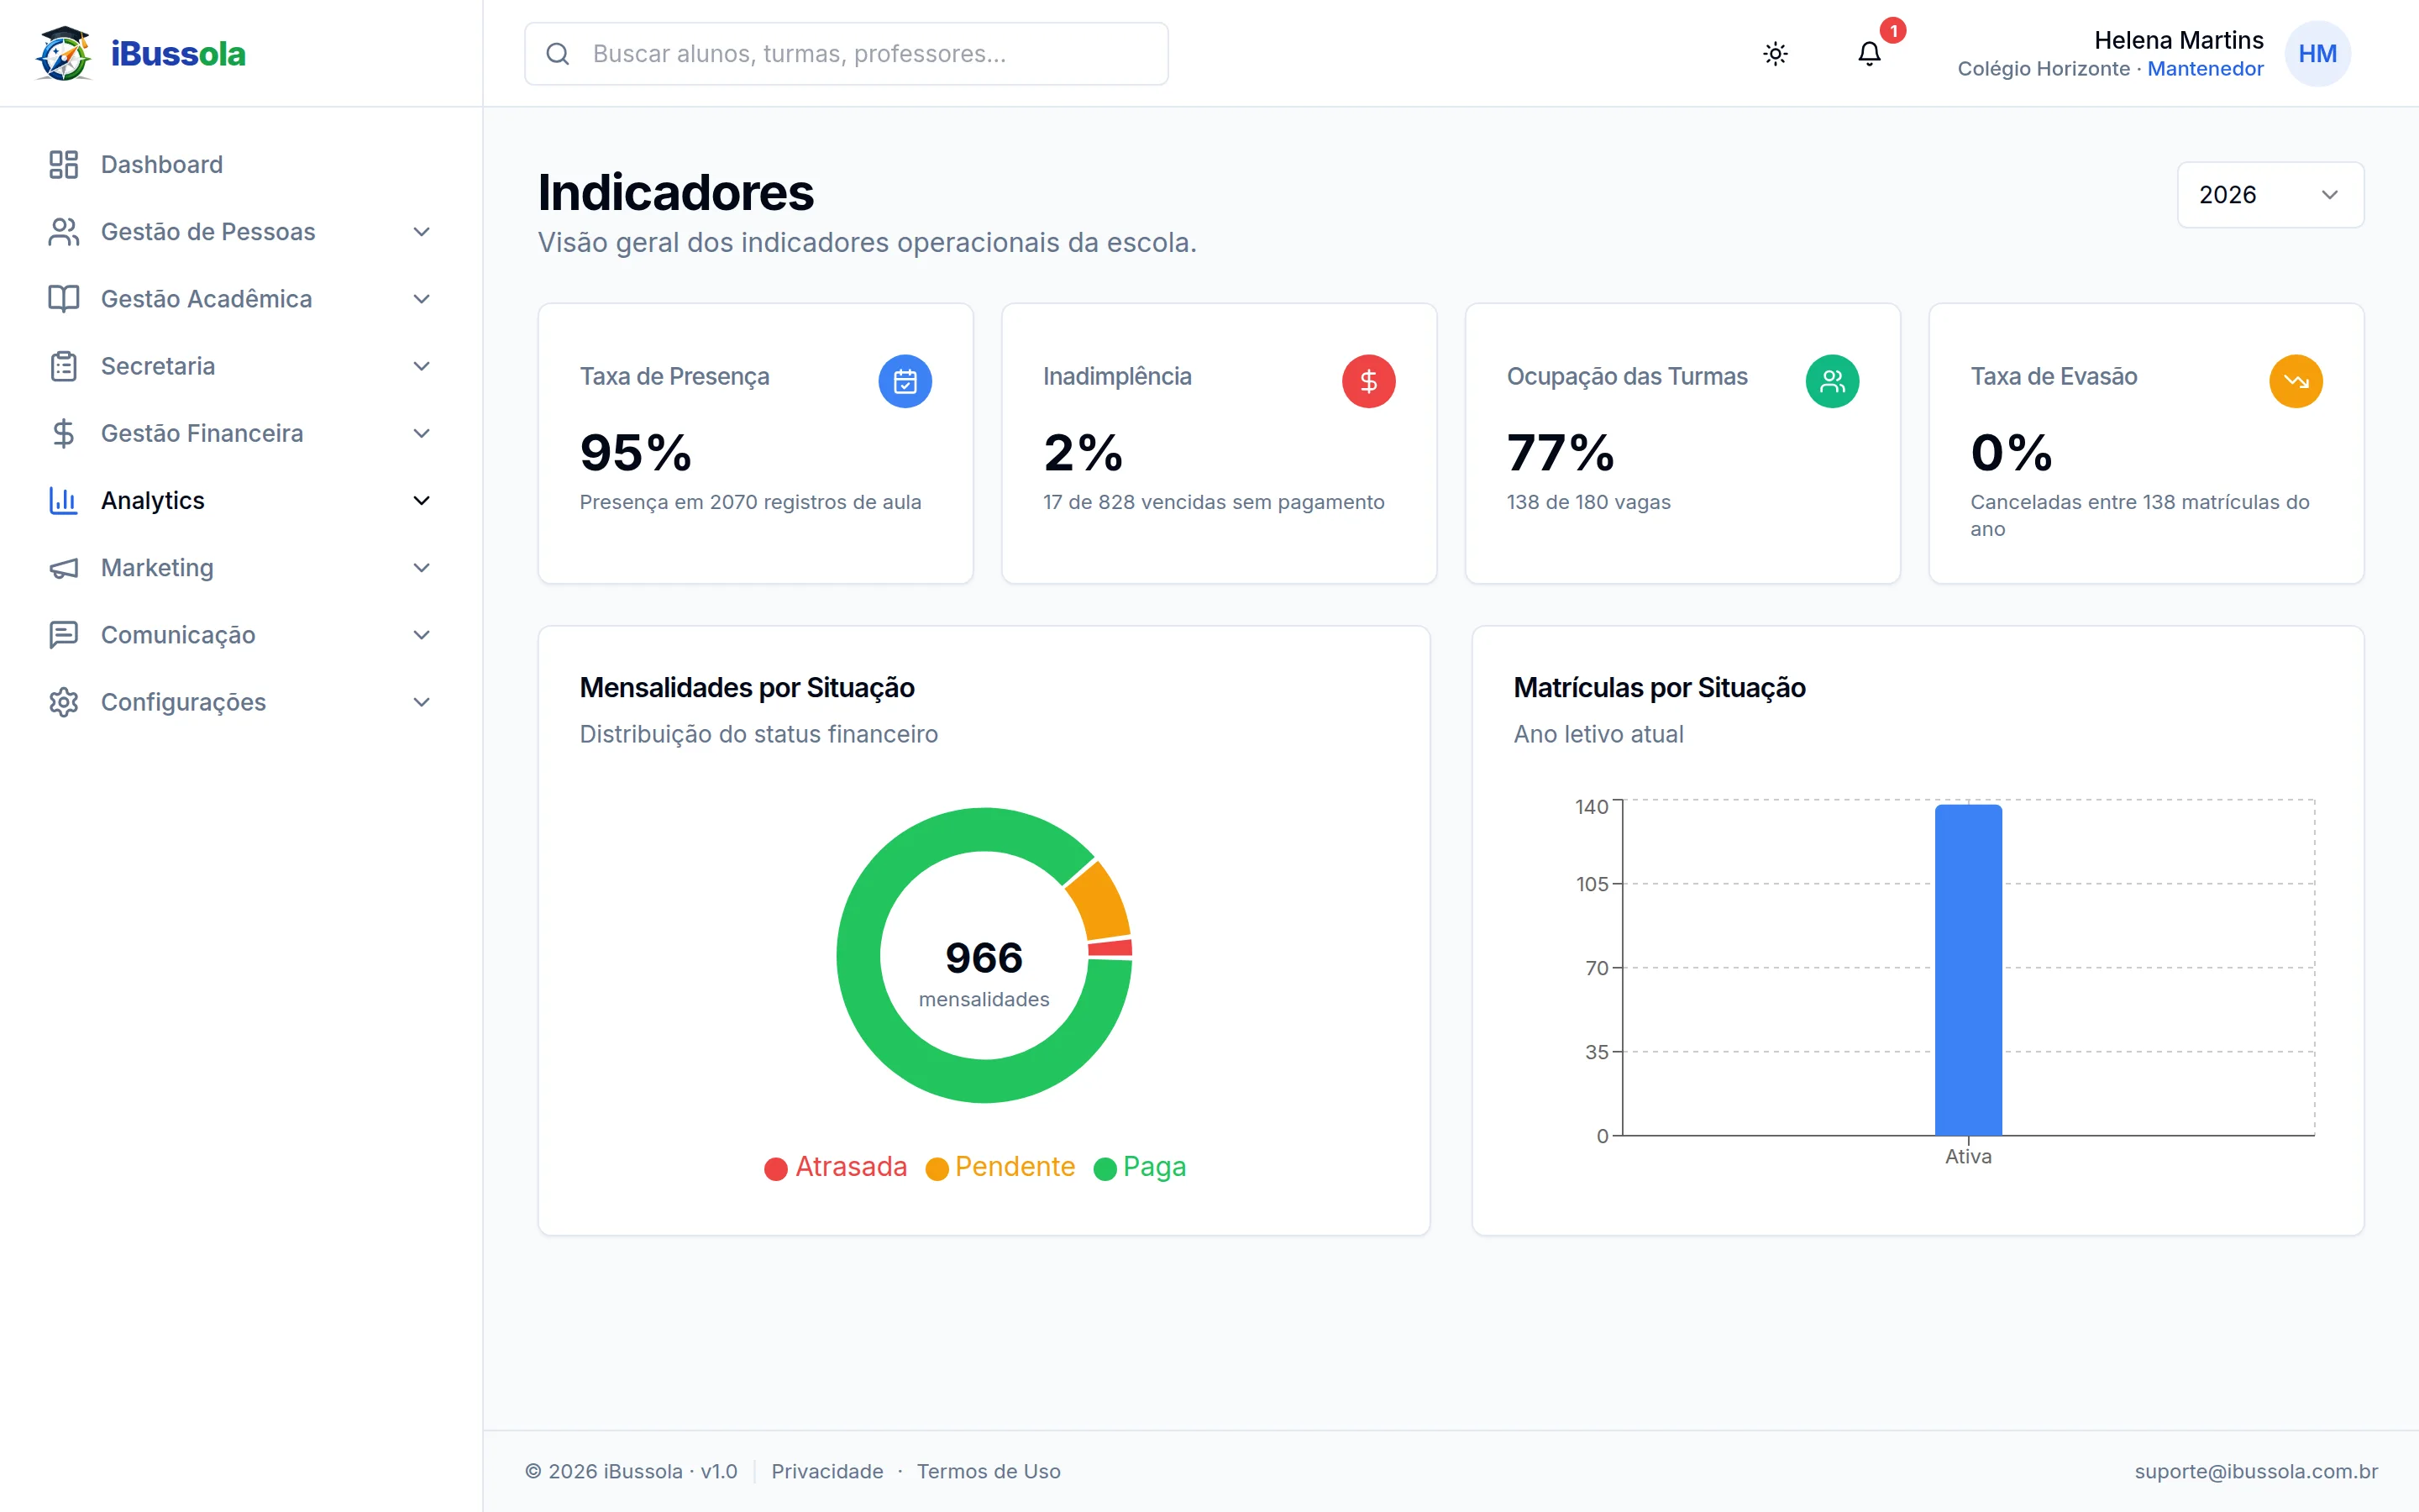Toggle Pendente legend in donut chart
Viewport: 2419px width, 1512px height.
(1000, 1167)
